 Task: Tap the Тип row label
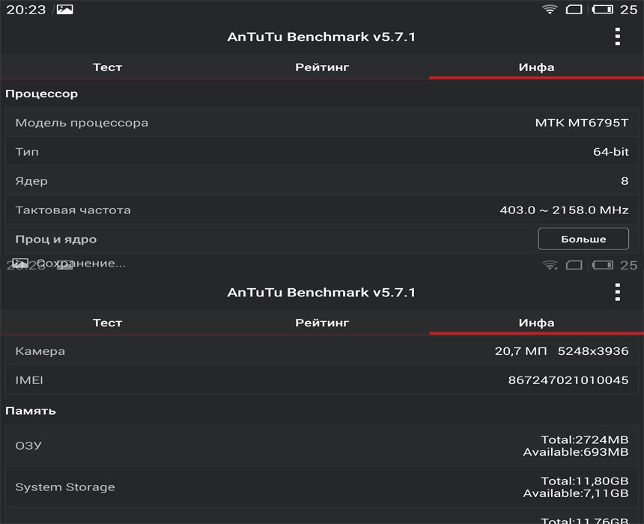click(x=27, y=152)
